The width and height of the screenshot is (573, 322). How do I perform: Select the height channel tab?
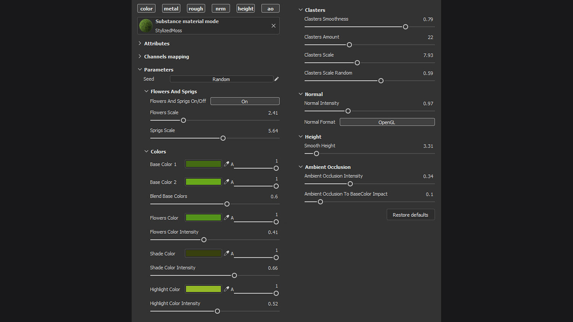(x=246, y=8)
